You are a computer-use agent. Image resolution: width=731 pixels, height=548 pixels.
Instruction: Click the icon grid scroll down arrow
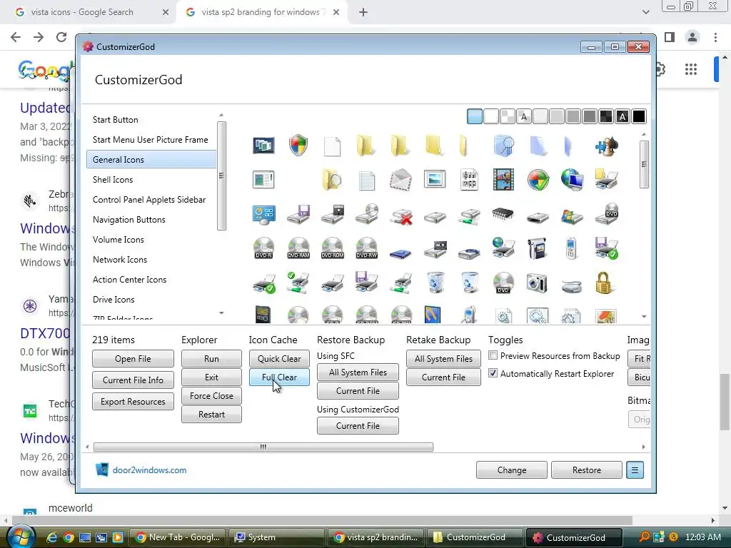pos(644,316)
